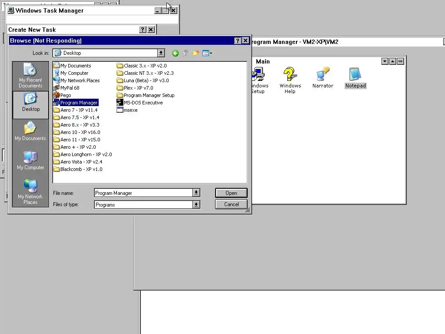Open Windows Help in Main group
Image resolution: width=445 pixels, height=334 pixels.
click(x=290, y=80)
